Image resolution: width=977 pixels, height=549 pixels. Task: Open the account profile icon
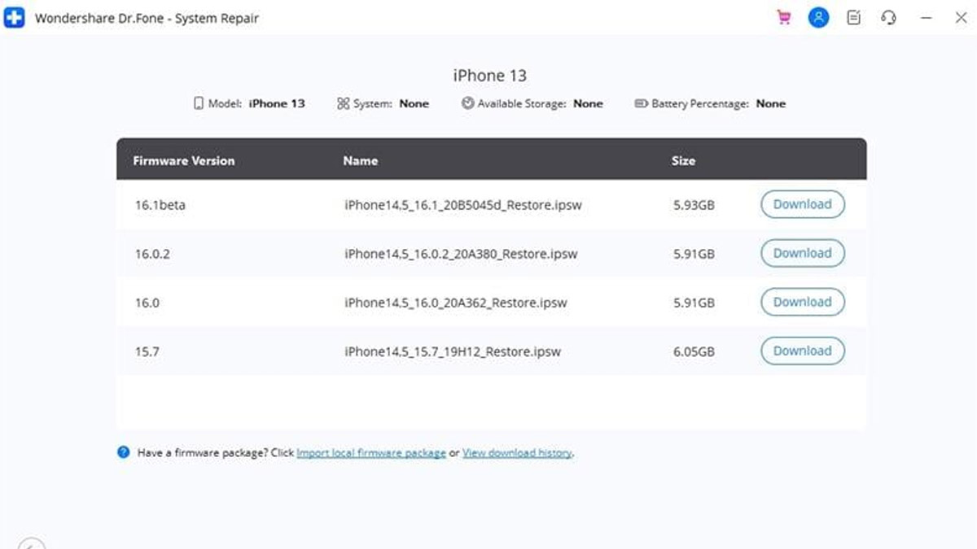[818, 17]
